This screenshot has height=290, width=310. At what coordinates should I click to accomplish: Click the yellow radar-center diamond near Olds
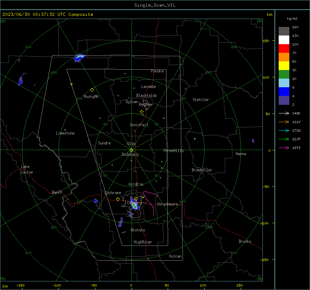click(132, 150)
